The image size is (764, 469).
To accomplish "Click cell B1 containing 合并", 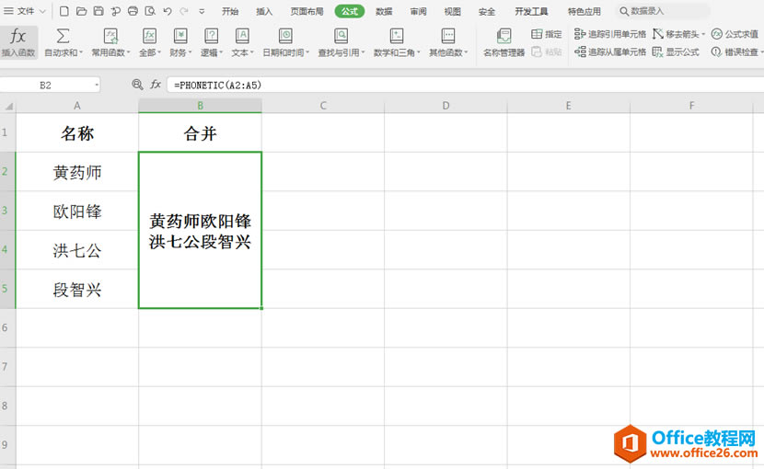I will coord(200,132).
